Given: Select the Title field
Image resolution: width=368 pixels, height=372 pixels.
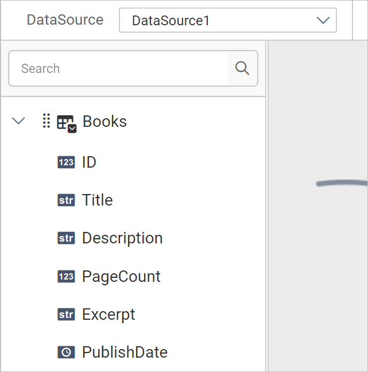Looking at the screenshot, I should pos(97,200).
